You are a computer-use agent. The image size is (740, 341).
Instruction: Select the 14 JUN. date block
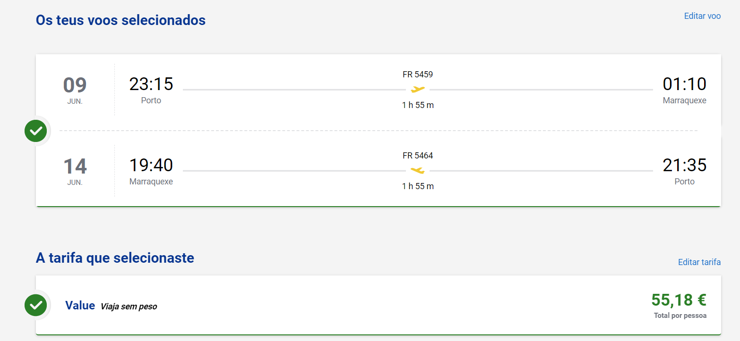point(75,171)
